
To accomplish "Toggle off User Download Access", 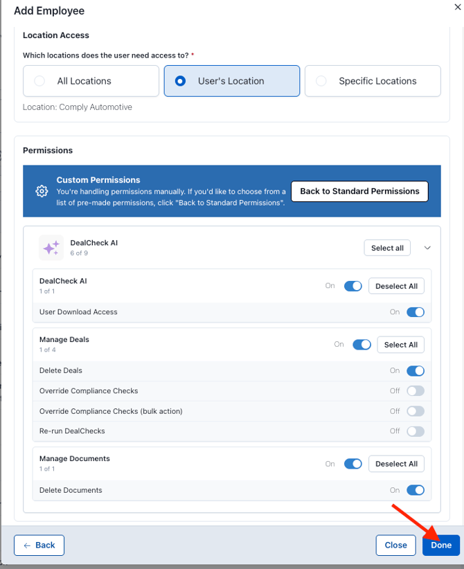I will pyautogui.click(x=416, y=312).
